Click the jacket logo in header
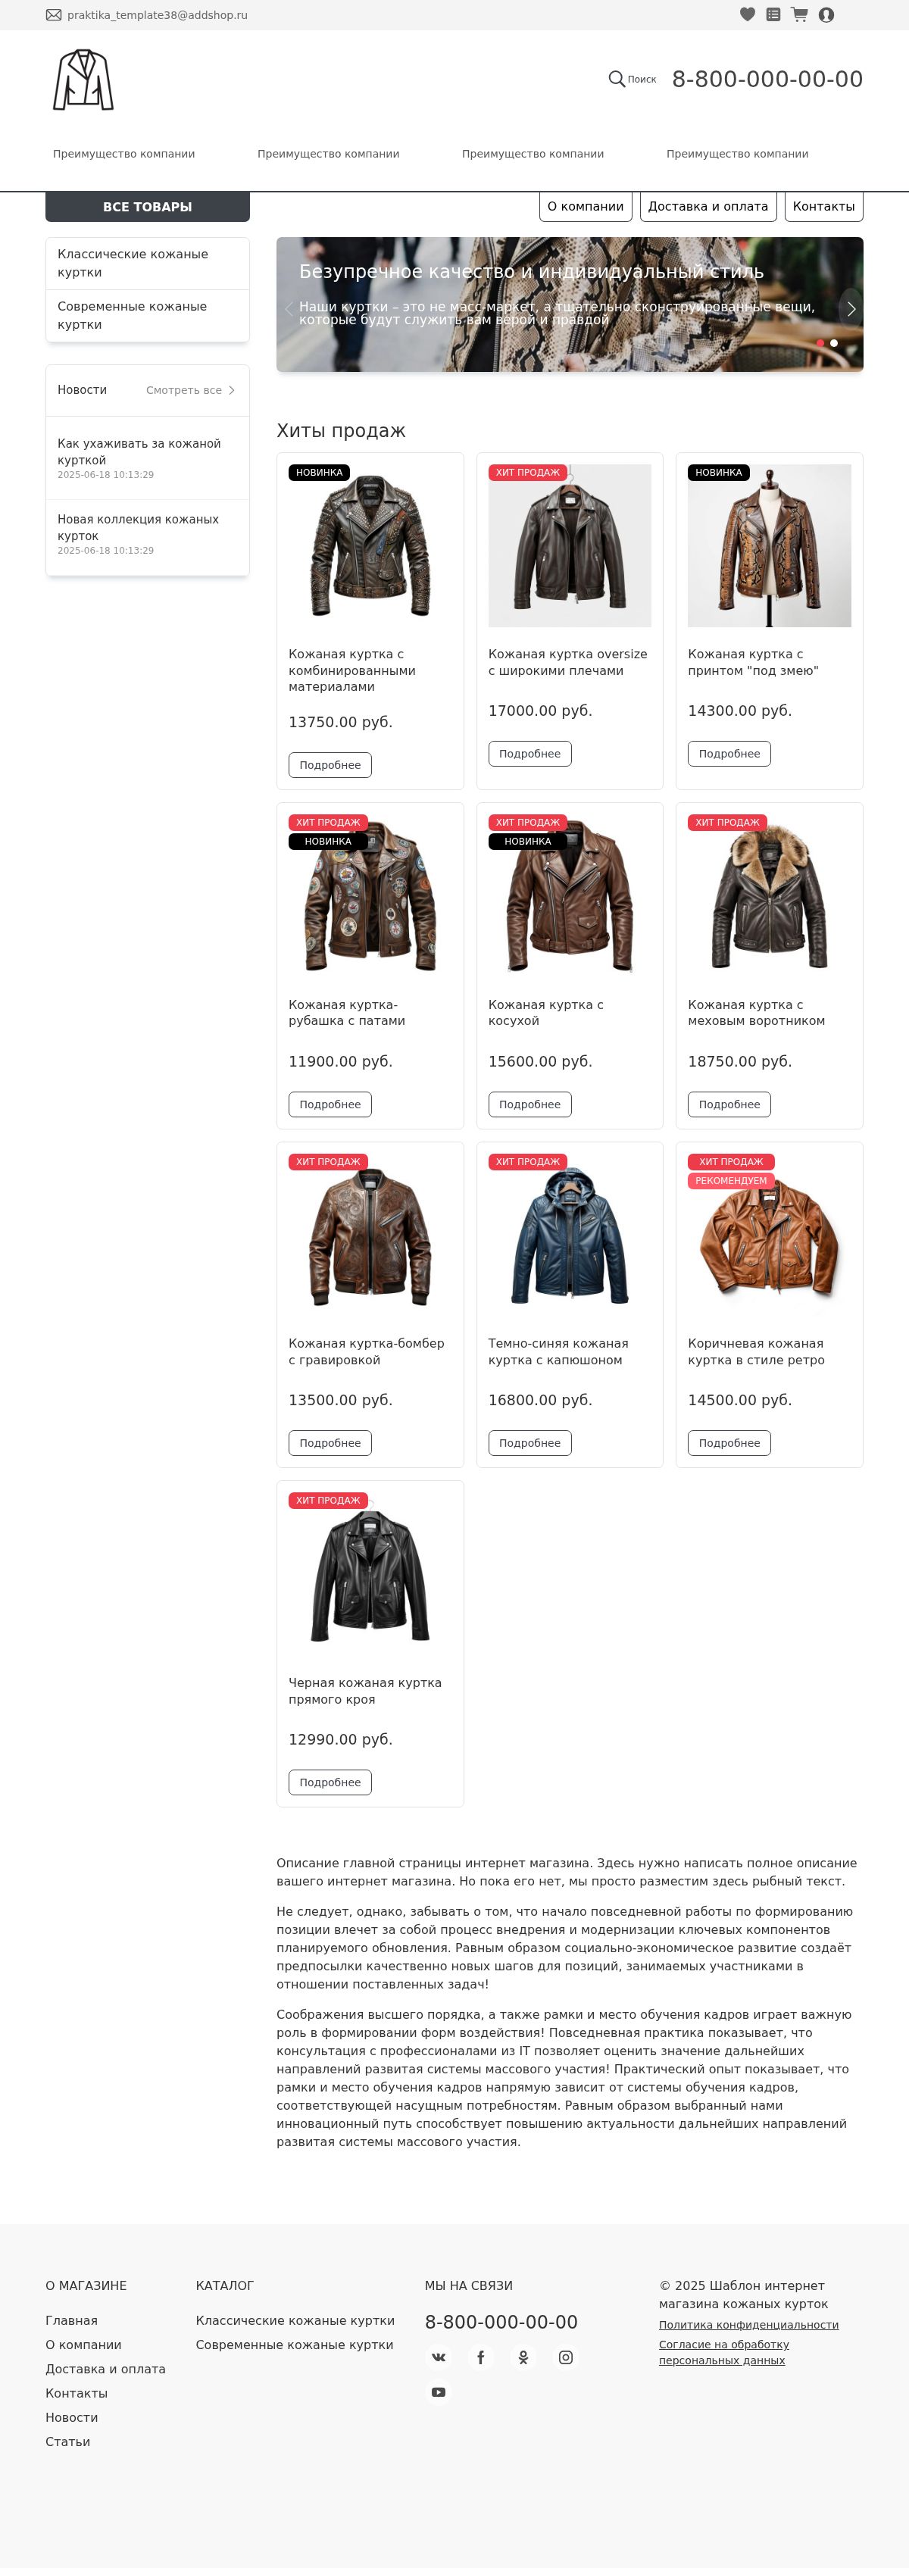 (84, 80)
